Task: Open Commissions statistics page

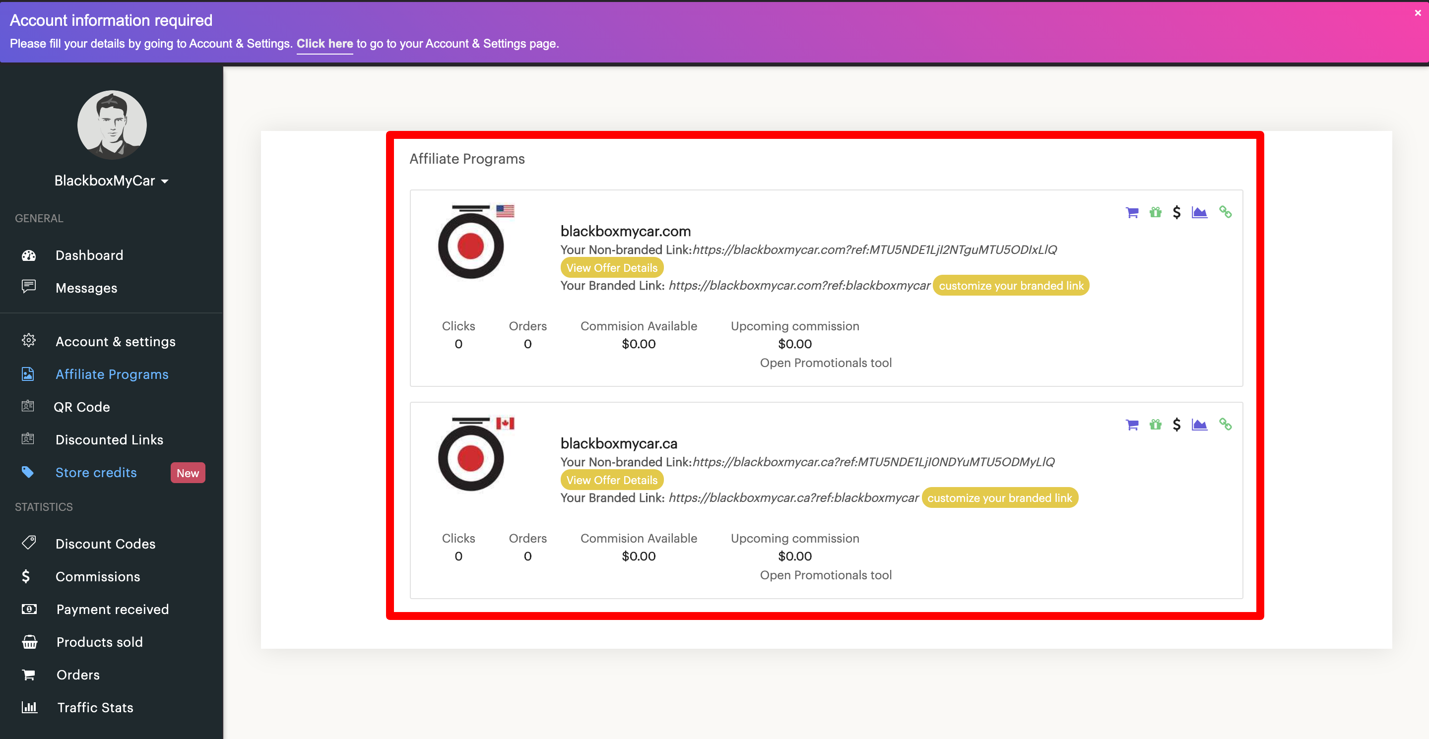Action: [98, 576]
